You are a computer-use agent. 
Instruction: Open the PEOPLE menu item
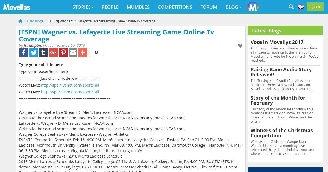[x=110, y=7]
